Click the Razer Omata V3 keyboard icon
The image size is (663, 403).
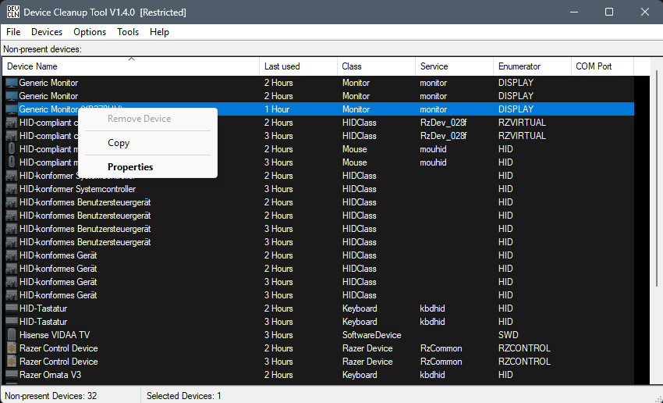point(12,375)
